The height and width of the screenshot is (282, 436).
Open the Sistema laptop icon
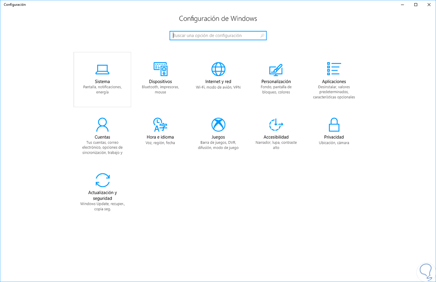click(x=102, y=69)
